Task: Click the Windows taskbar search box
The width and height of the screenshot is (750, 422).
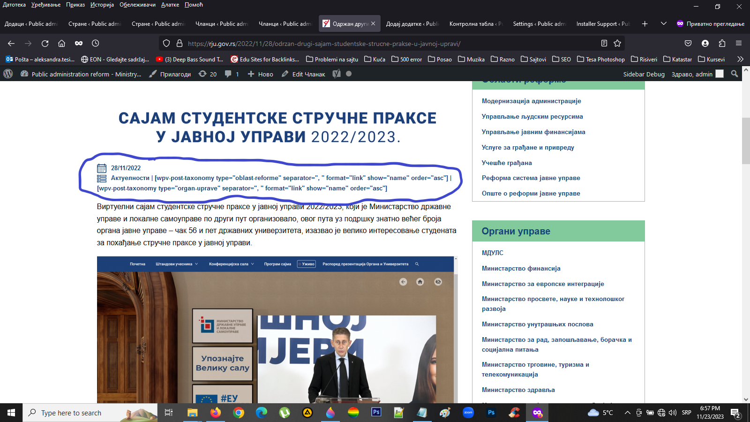Action: coord(90,413)
